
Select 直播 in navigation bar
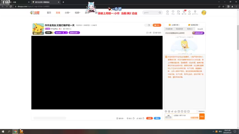(58, 13)
